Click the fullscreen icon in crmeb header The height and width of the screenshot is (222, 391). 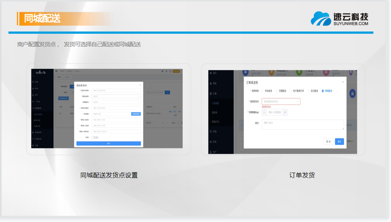[x=170, y=71]
